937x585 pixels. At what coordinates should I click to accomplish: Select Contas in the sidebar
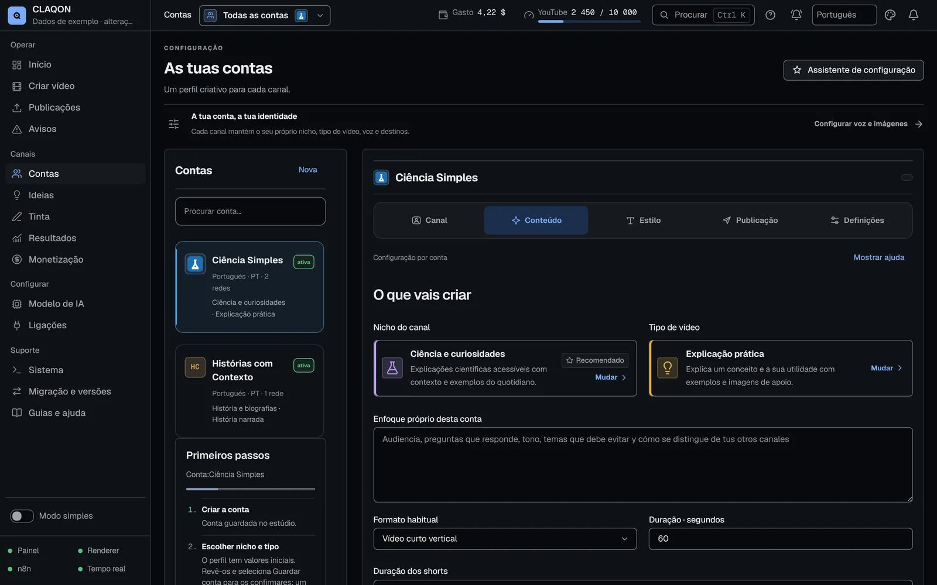75,174
